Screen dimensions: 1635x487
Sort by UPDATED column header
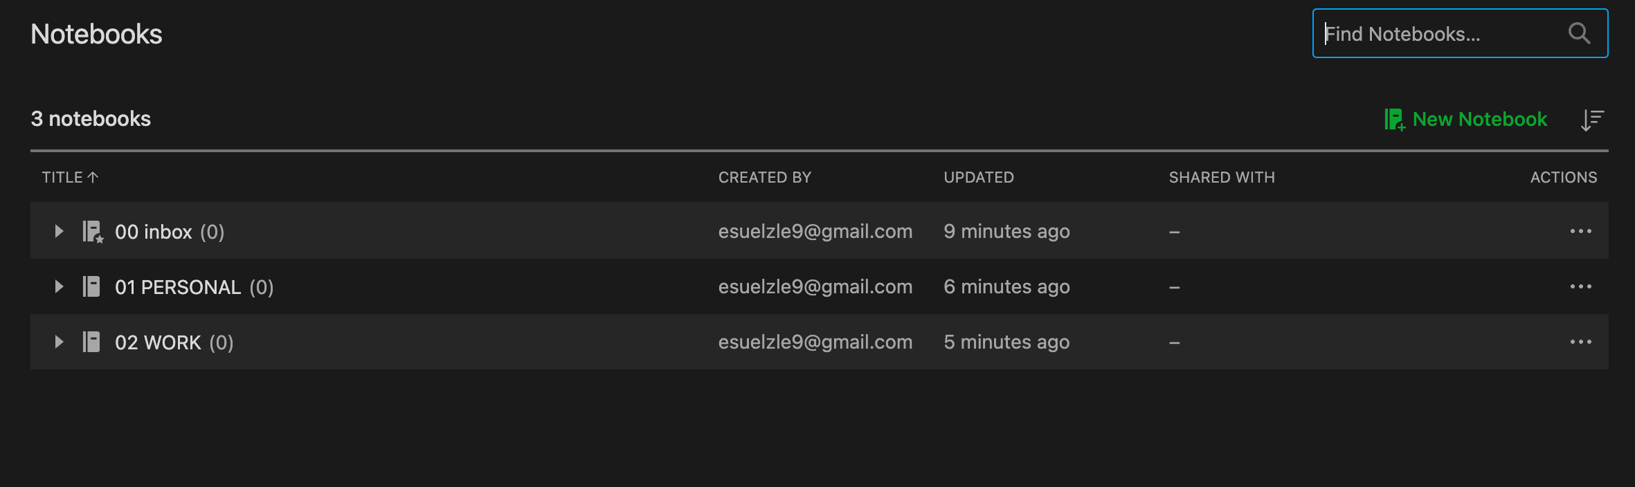pos(978,178)
